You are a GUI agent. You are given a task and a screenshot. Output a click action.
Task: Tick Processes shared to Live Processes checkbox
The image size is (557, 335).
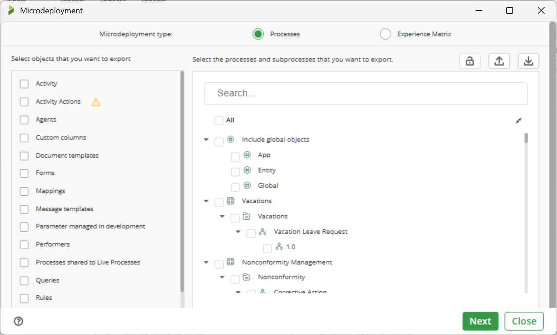click(x=24, y=263)
